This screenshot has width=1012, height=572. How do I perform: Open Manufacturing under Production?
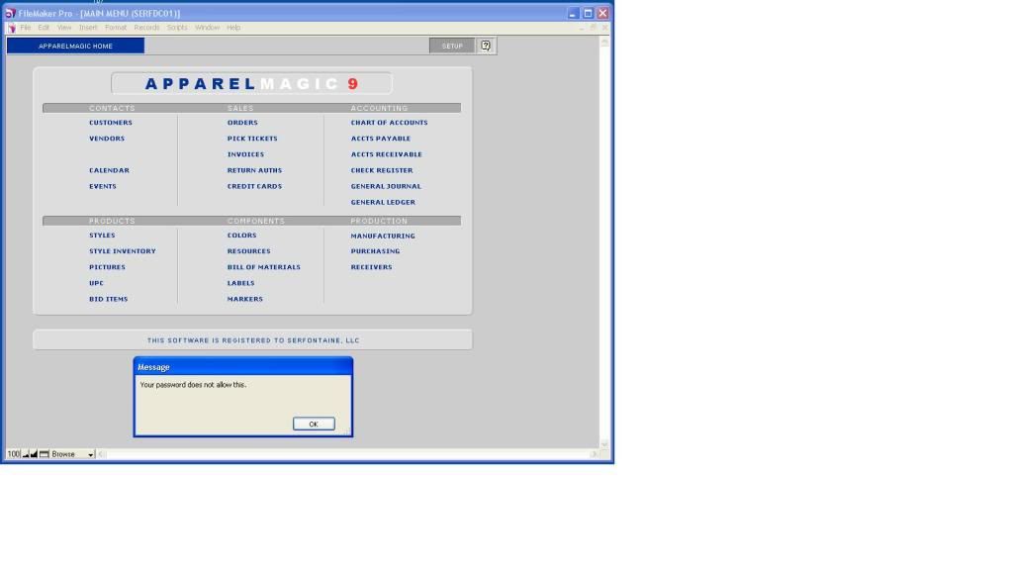(383, 237)
